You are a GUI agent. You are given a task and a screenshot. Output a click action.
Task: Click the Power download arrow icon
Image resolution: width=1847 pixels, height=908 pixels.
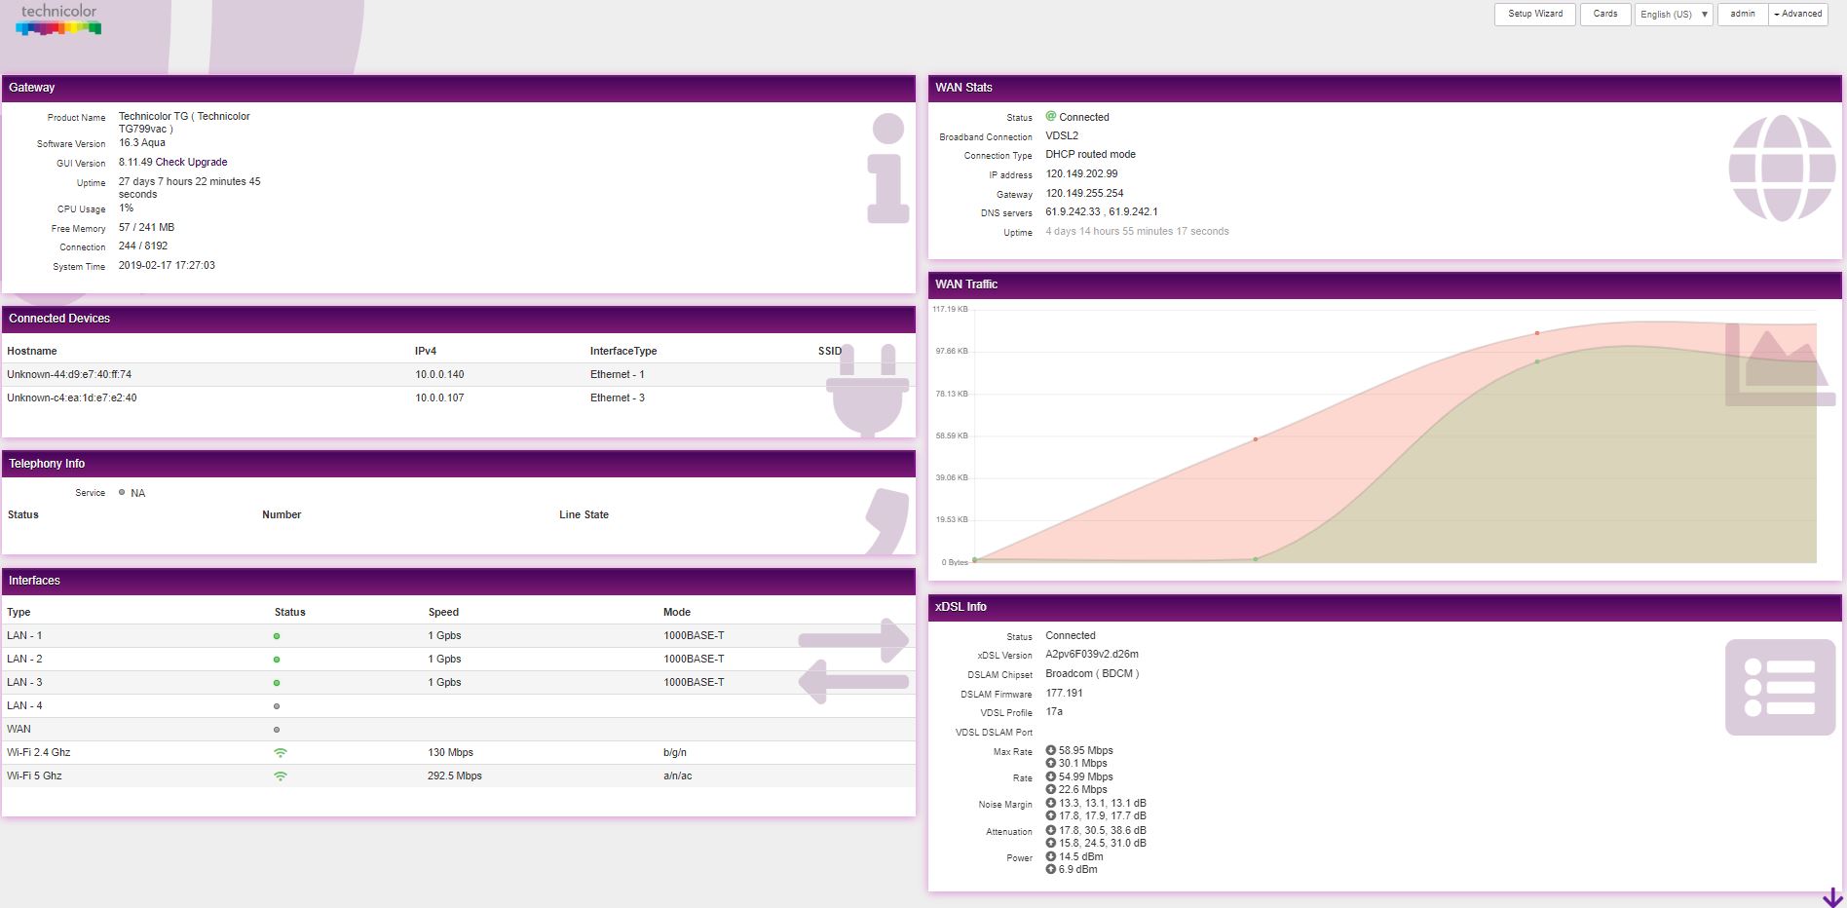click(x=1051, y=856)
